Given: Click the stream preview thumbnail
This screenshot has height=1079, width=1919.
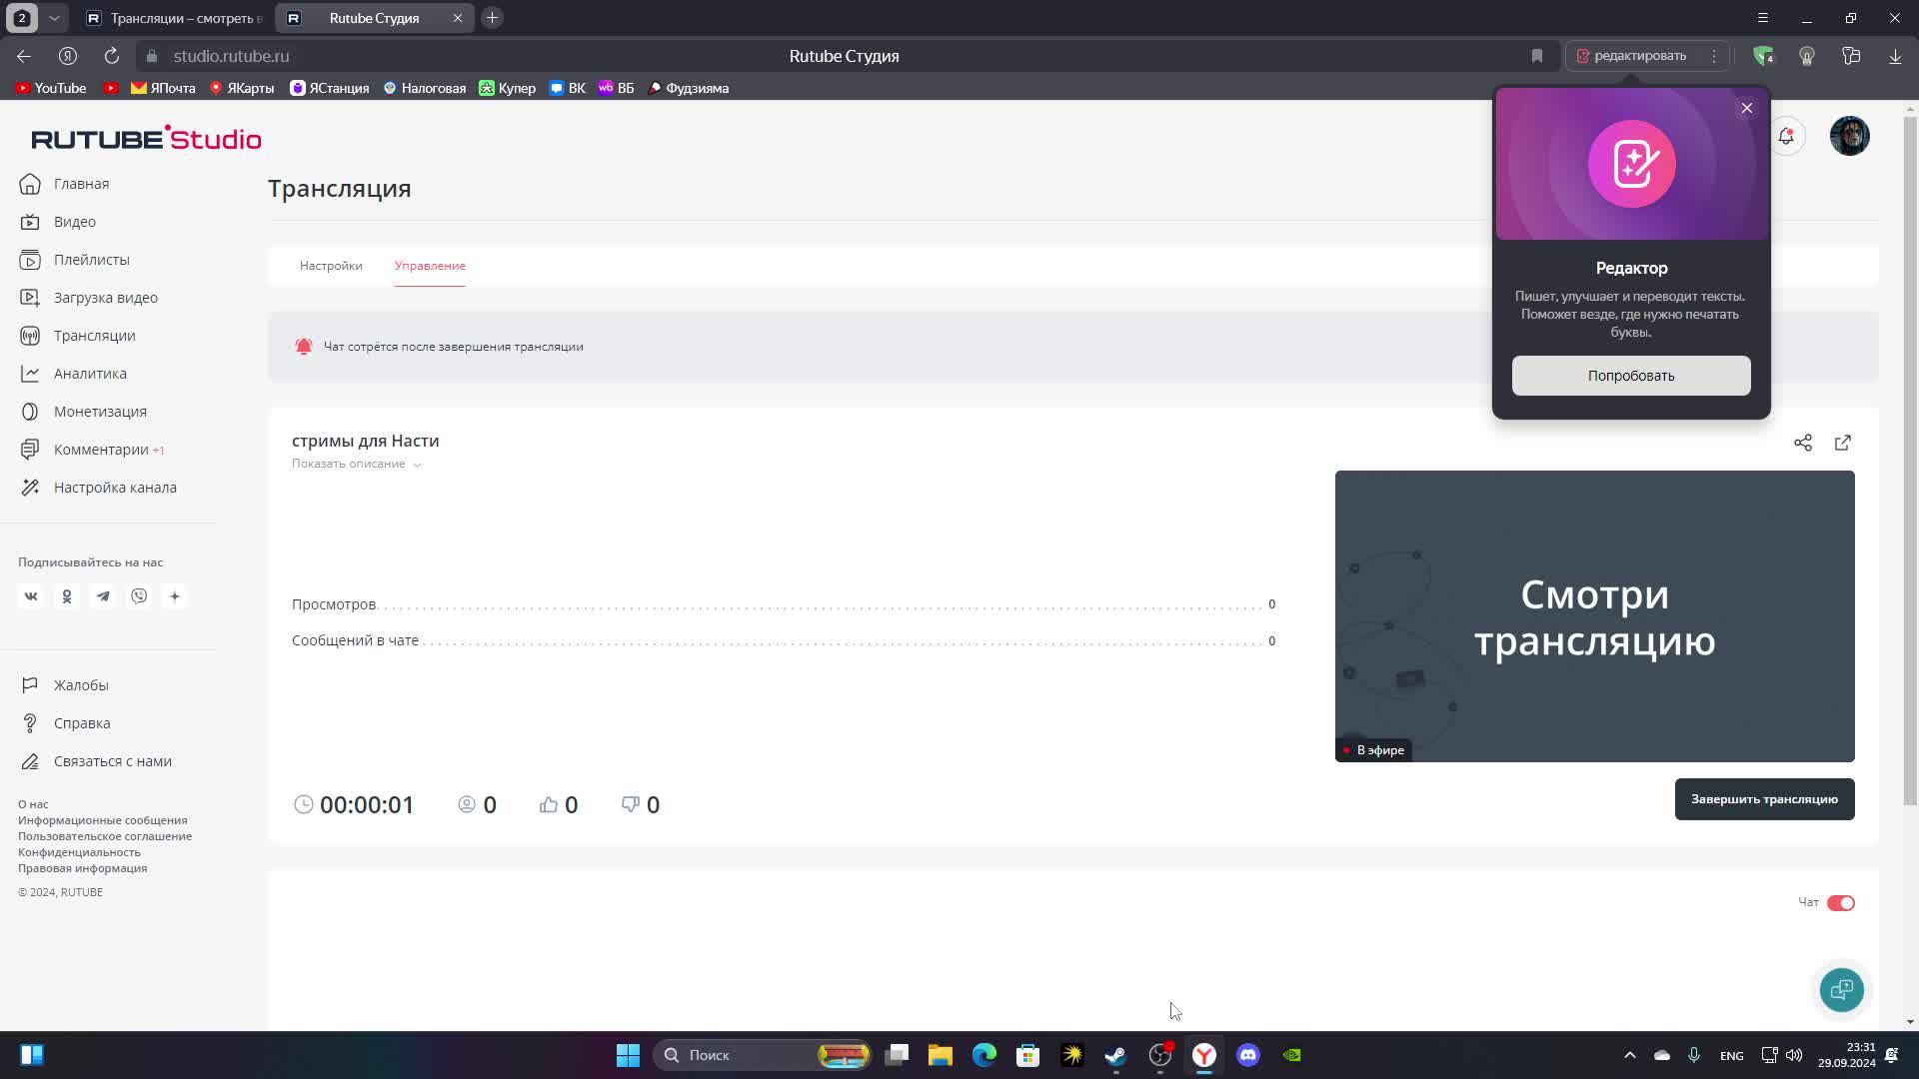Looking at the screenshot, I should [x=1594, y=616].
